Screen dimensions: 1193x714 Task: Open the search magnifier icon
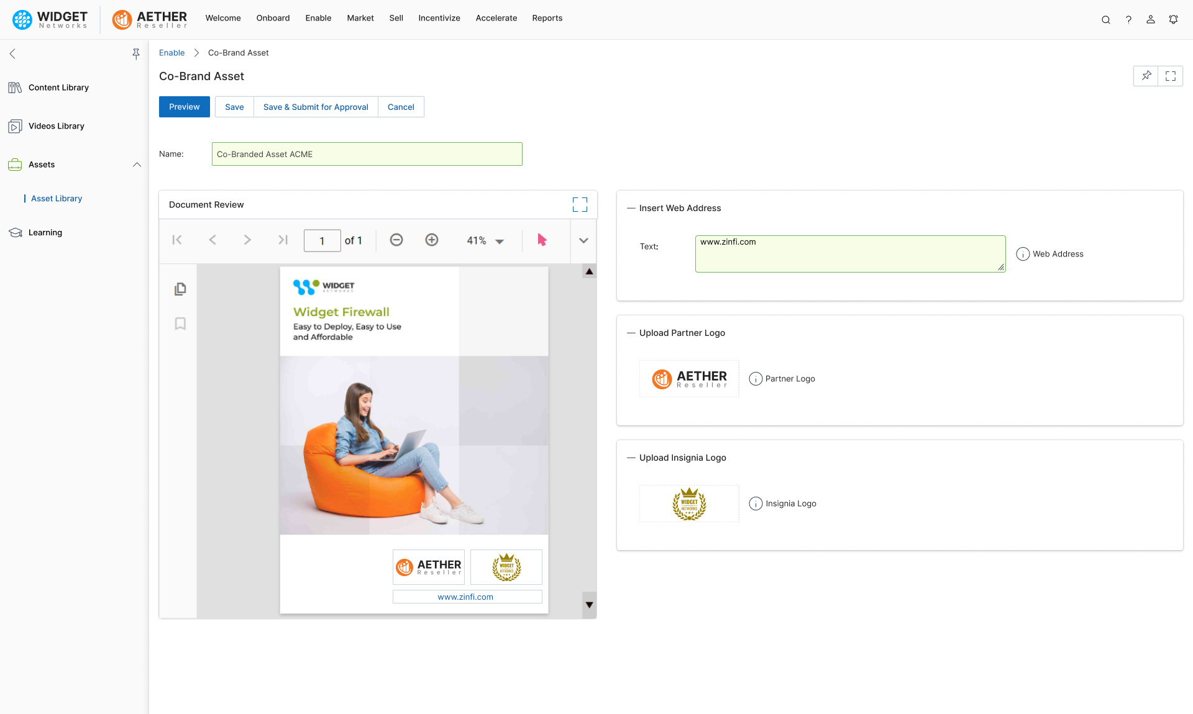pos(1106,19)
